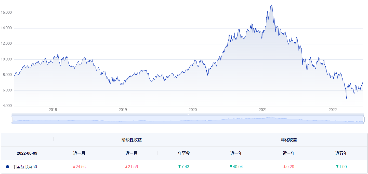Click the 40.04 one-year return value

(238, 167)
